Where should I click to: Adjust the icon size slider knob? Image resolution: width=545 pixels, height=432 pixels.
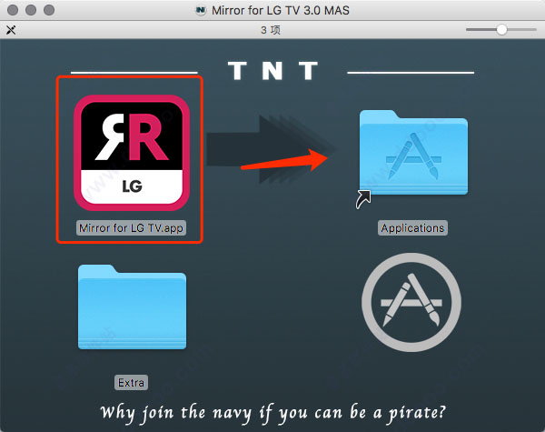click(501, 30)
